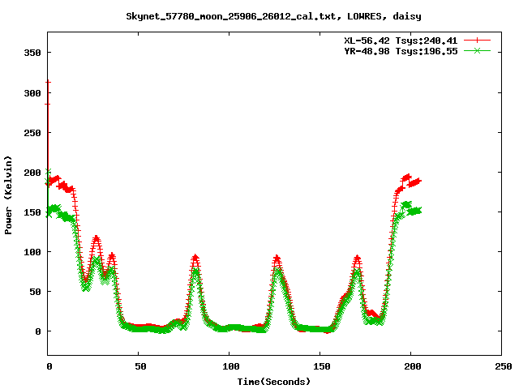Click the x-axis 150 tick label
The width and height of the screenshot is (519, 389).
pos(322,366)
